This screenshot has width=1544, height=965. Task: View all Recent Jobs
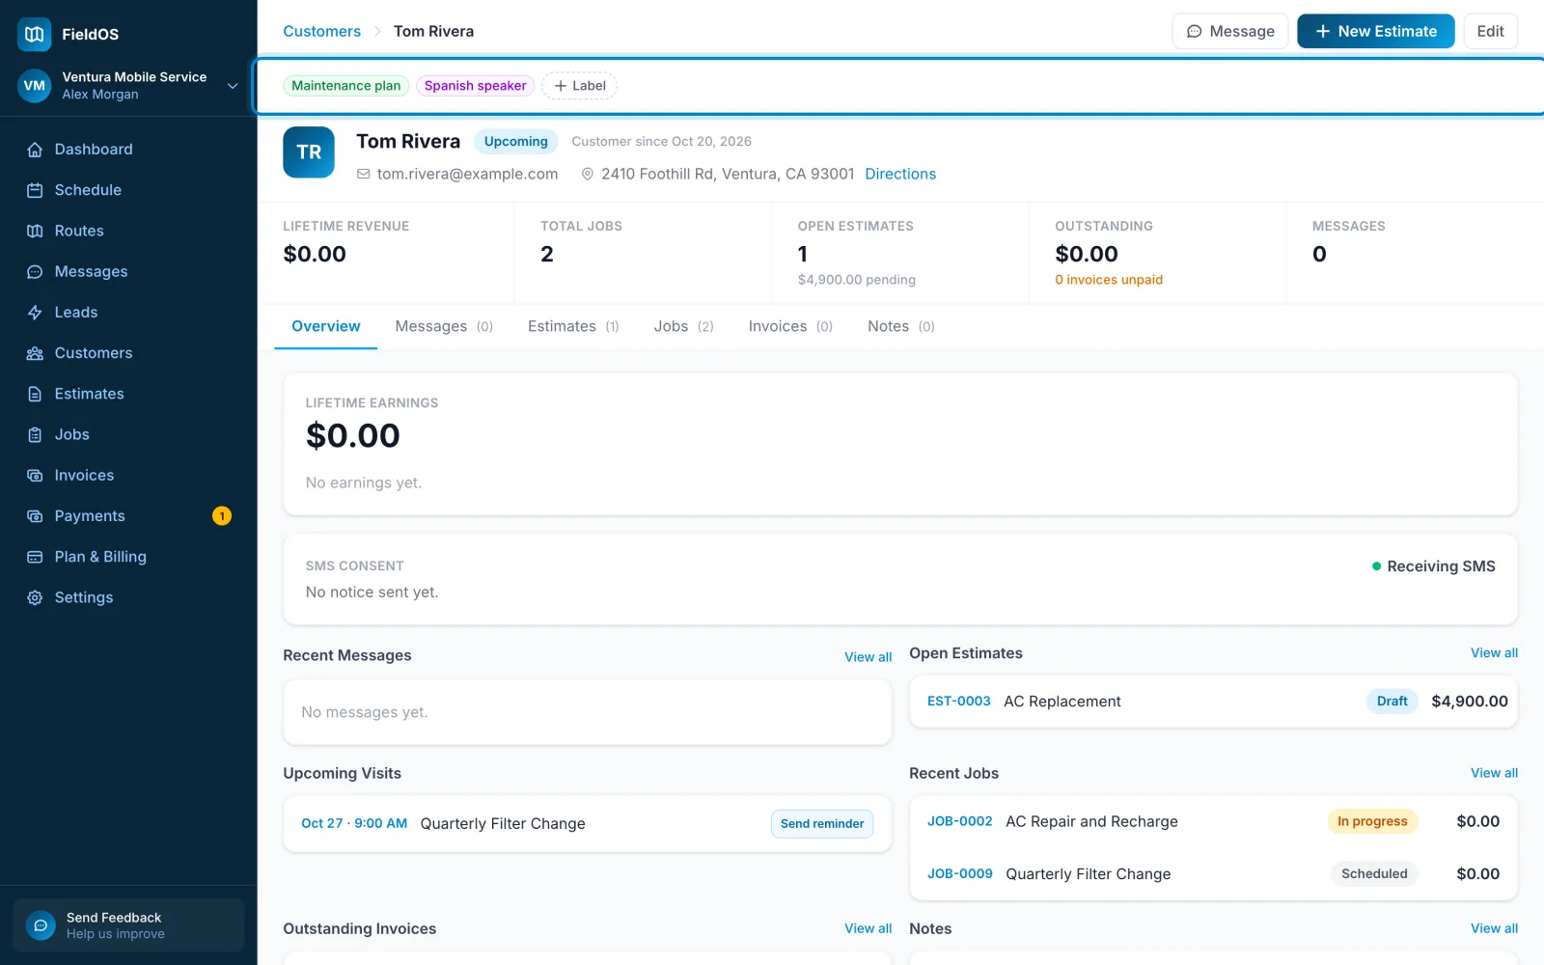(x=1494, y=773)
